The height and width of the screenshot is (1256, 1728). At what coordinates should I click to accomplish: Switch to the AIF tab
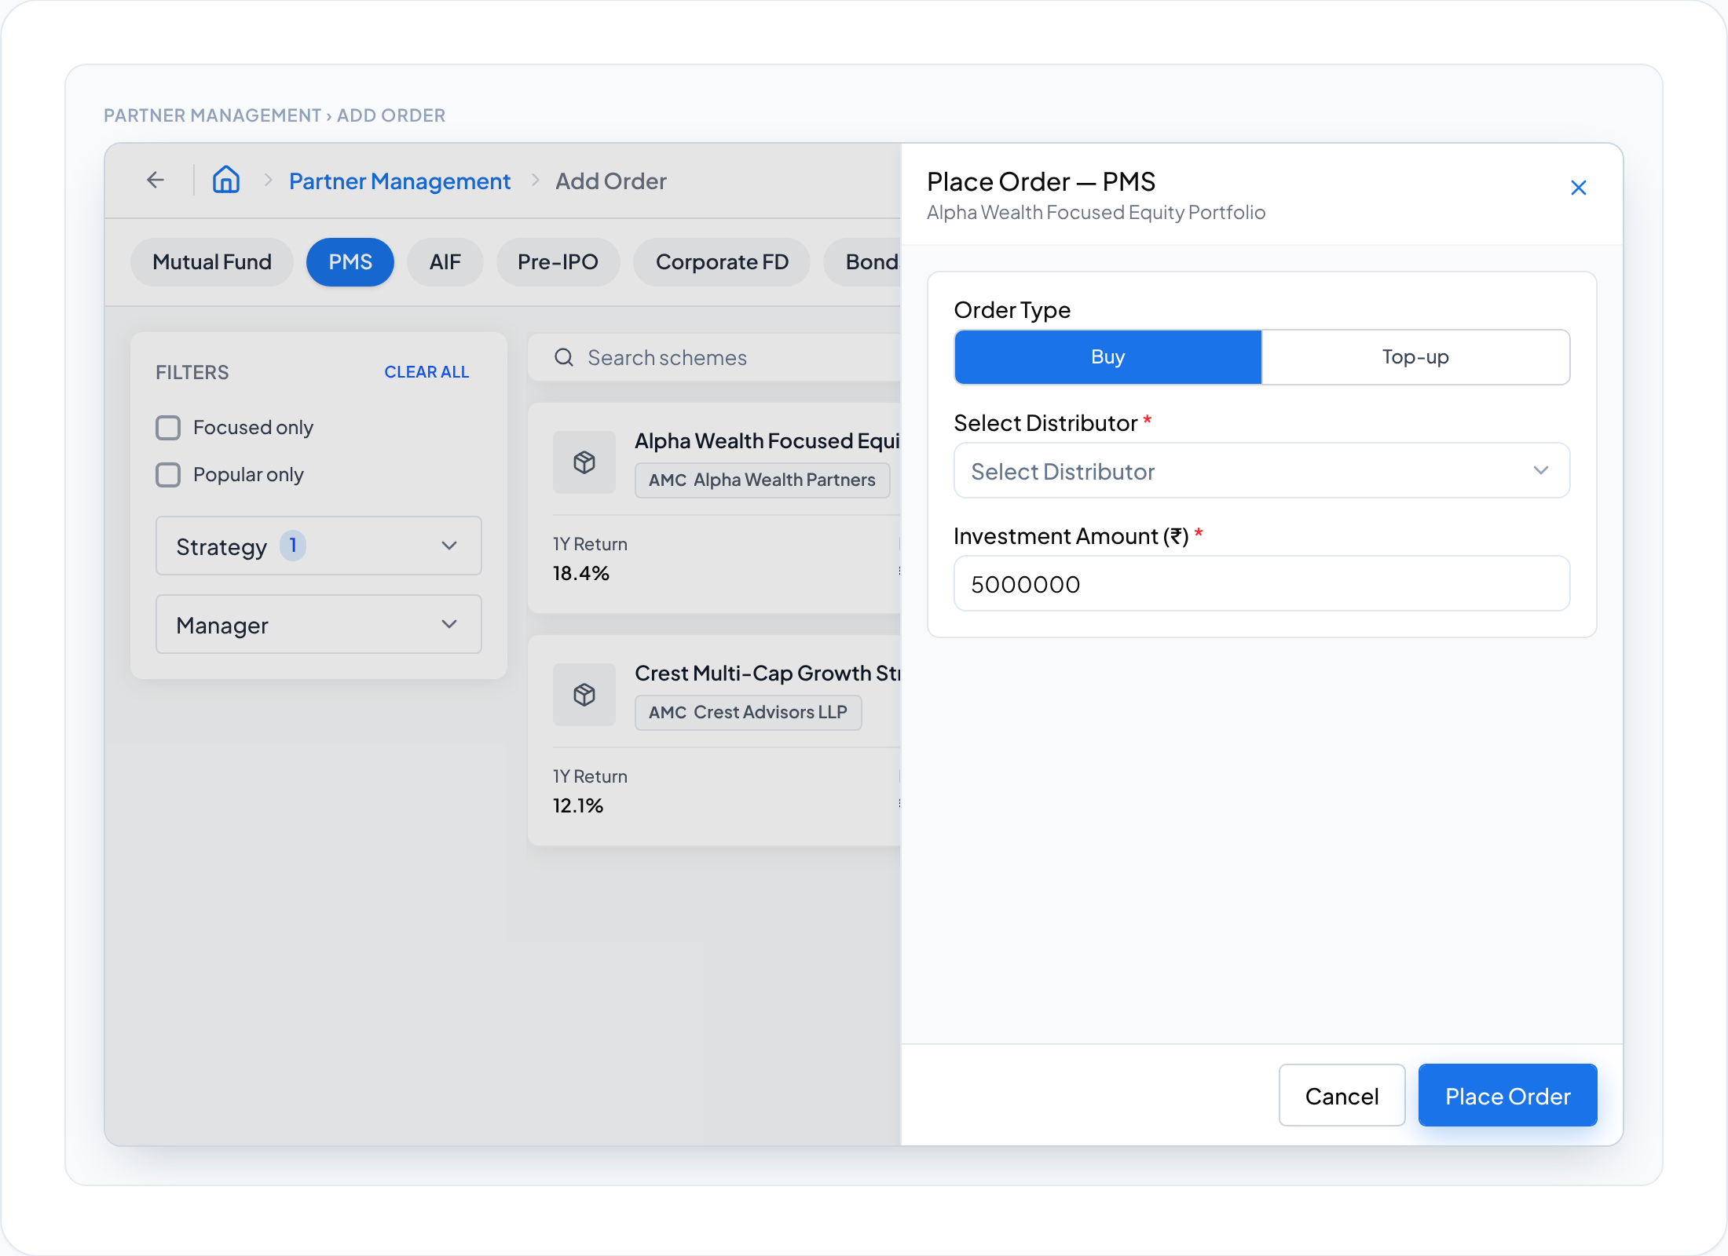click(x=445, y=262)
